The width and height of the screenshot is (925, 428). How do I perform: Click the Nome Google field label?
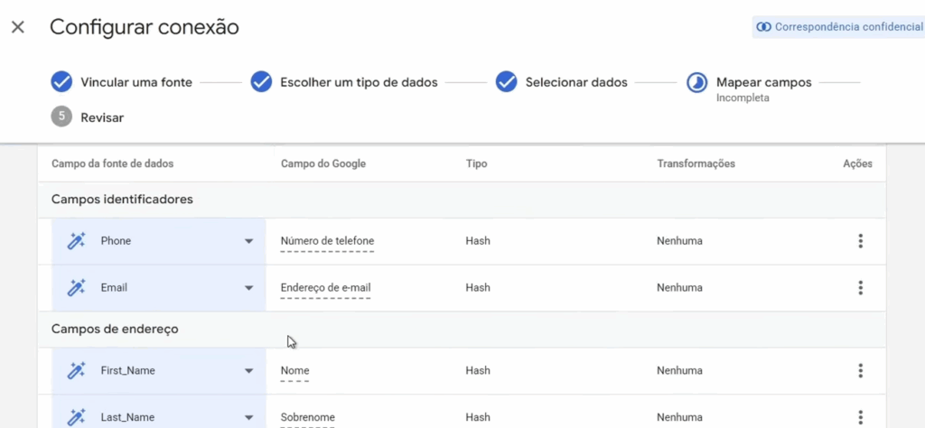click(x=295, y=370)
